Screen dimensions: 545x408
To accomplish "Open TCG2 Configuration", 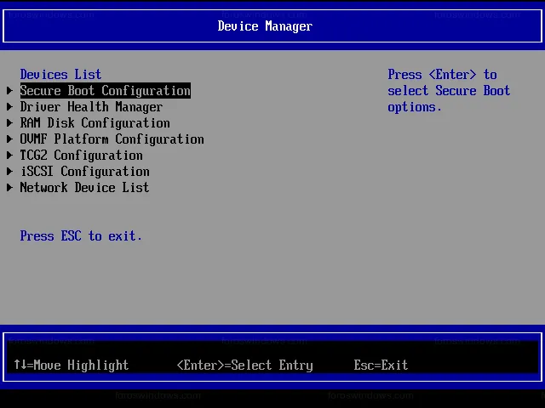I will [82, 155].
